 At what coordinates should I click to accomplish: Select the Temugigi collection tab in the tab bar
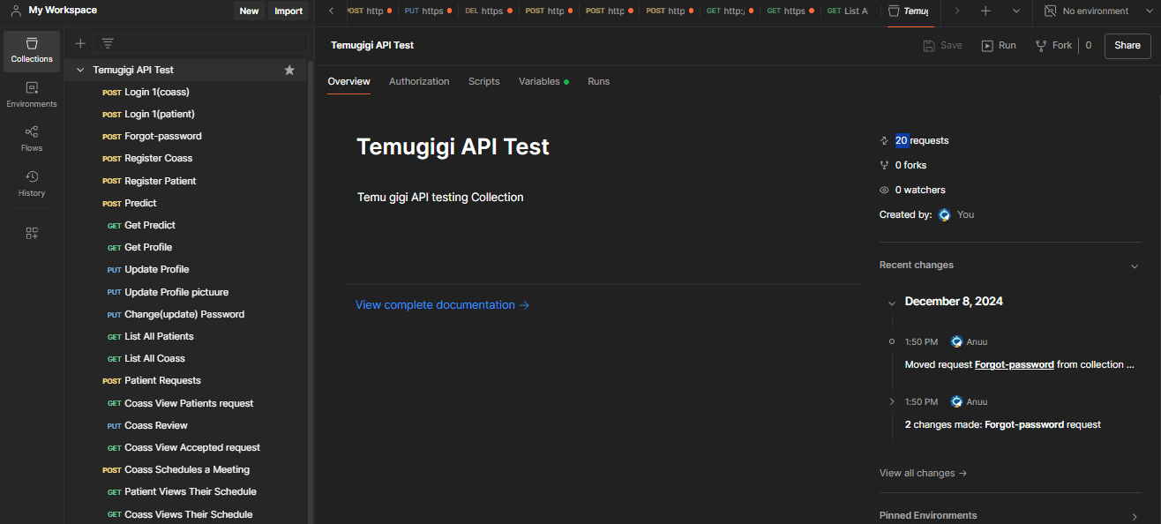tap(909, 11)
